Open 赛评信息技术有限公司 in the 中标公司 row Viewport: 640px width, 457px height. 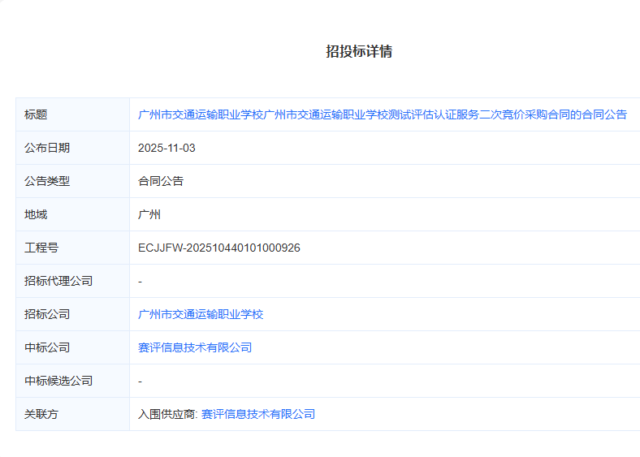(x=195, y=347)
